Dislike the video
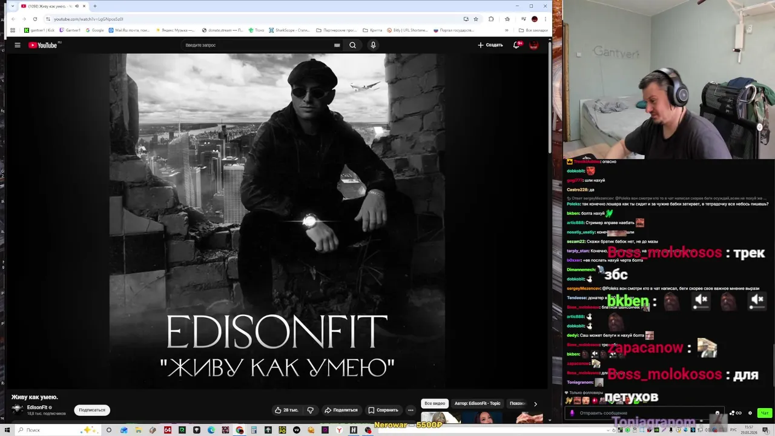This screenshot has height=436, width=775. 310,410
